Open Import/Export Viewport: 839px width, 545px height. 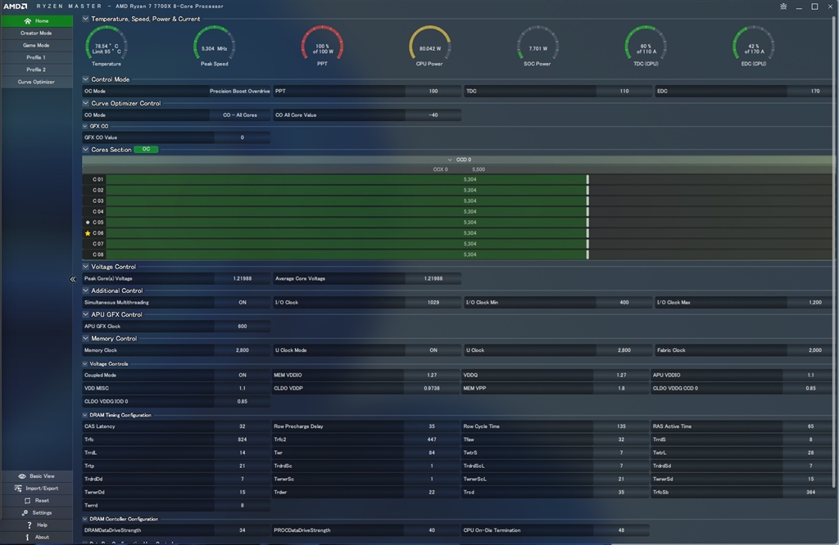(36, 489)
